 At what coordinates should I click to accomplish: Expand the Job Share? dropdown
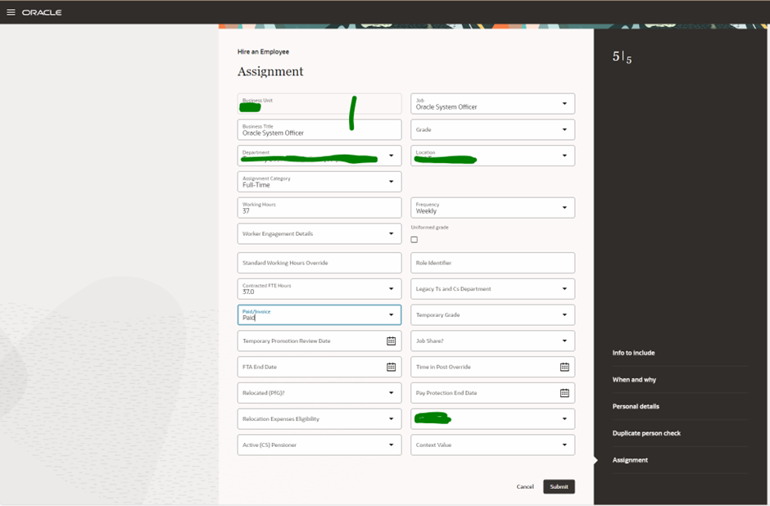tap(564, 341)
